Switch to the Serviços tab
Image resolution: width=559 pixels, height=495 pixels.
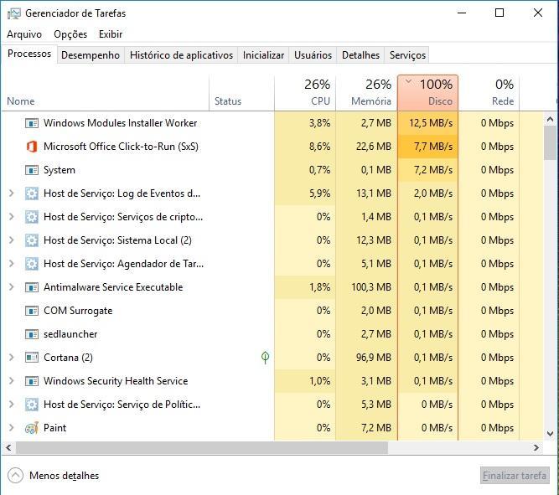coord(407,55)
